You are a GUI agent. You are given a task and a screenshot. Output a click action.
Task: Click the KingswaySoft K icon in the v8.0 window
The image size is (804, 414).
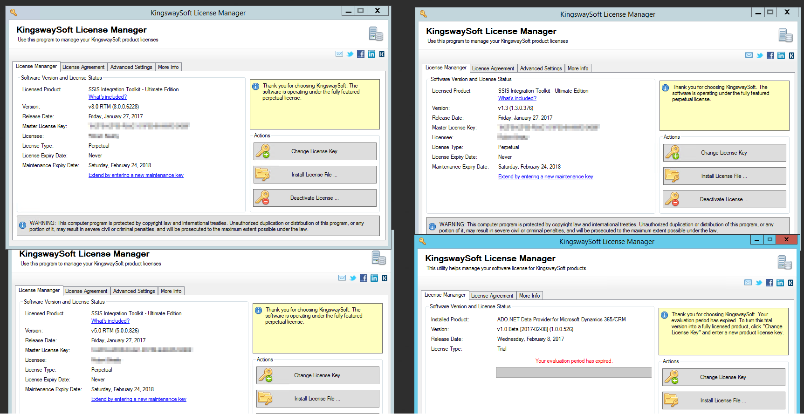click(x=382, y=54)
